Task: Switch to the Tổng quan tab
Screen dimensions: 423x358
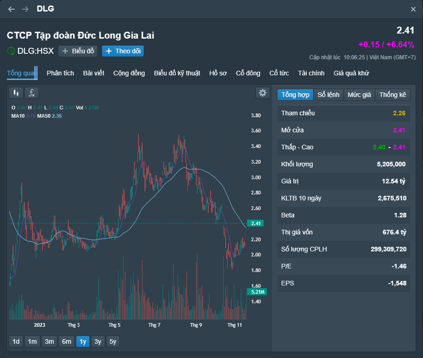Action: click(x=22, y=73)
